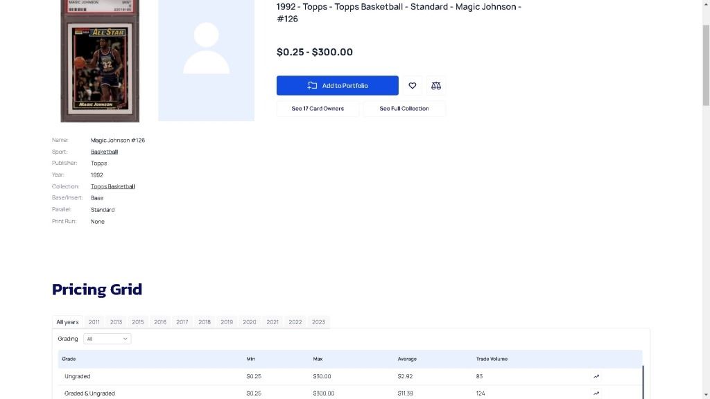
Task: Select the All years tab
Action: click(x=67, y=322)
